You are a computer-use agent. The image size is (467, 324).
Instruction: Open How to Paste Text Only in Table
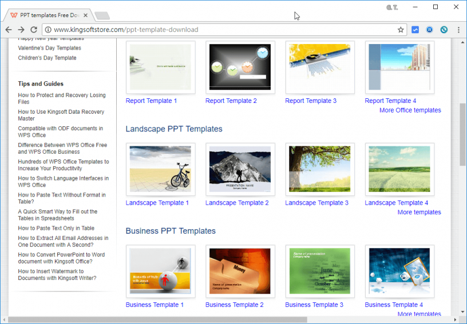tap(56, 228)
